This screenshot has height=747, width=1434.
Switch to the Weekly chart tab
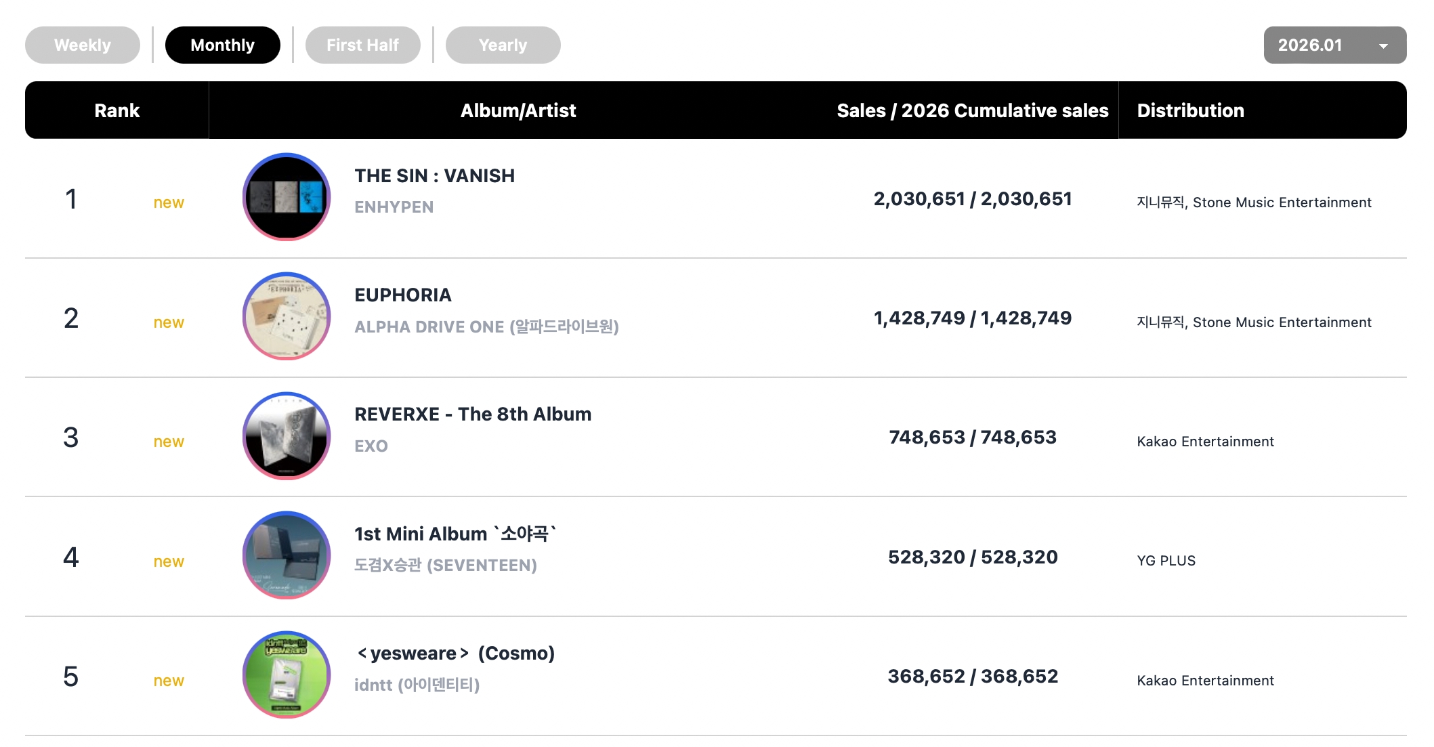pyautogui.click(x=83, y=45)
